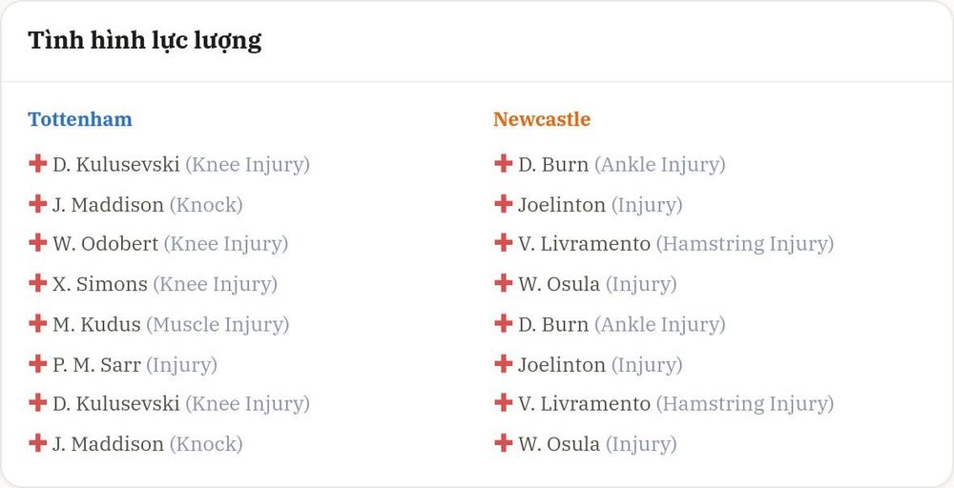Click the red cross icon beside W. Odobert

[x=38, y=242]
